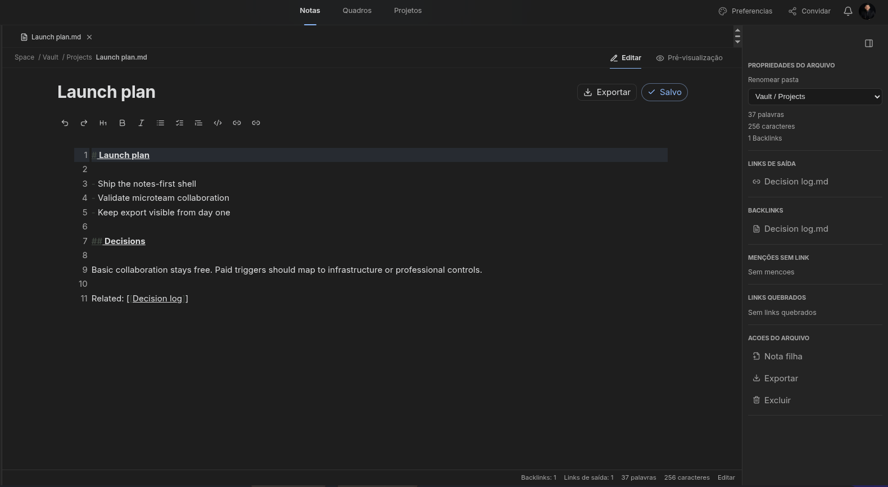Viewport: 888px width, 487px height.
Task: Place cursor on the '# Launch plan' line
Action: coord(379,155)
